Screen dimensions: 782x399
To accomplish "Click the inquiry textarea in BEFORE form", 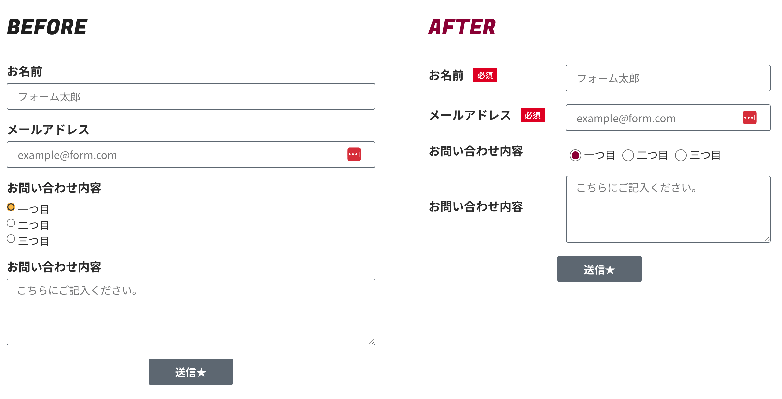I will [191, 312].
